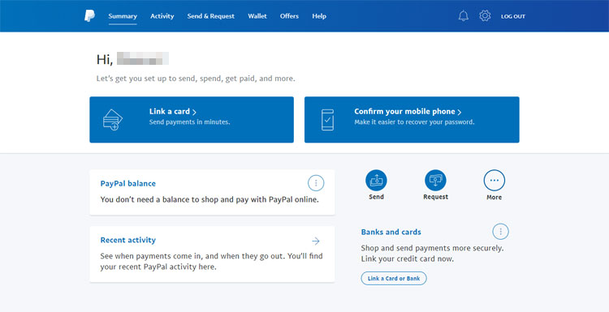
Task: Switch to the Wallet tab
Action: (257, 16)
